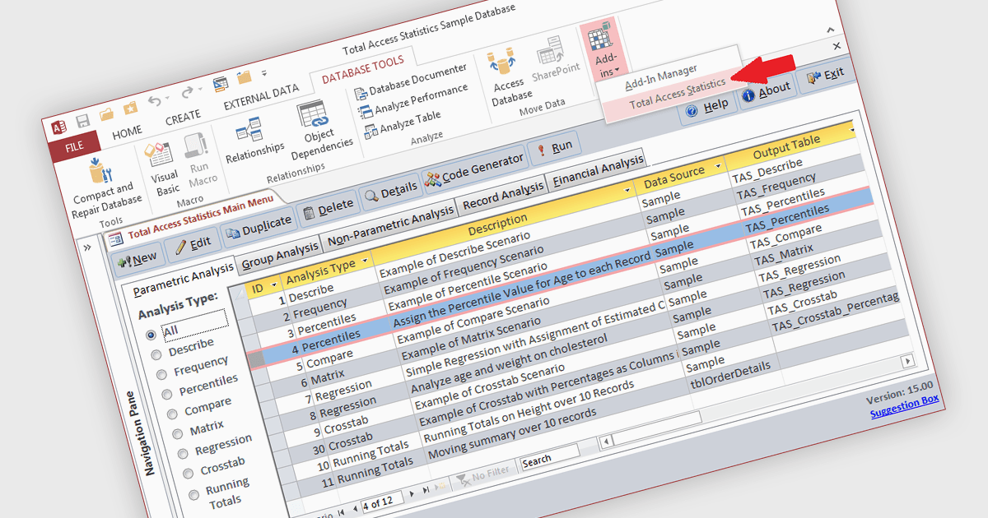Choose Add-In Manager from menu
Viewport: 988px width, 518px height.
(660, 76)
